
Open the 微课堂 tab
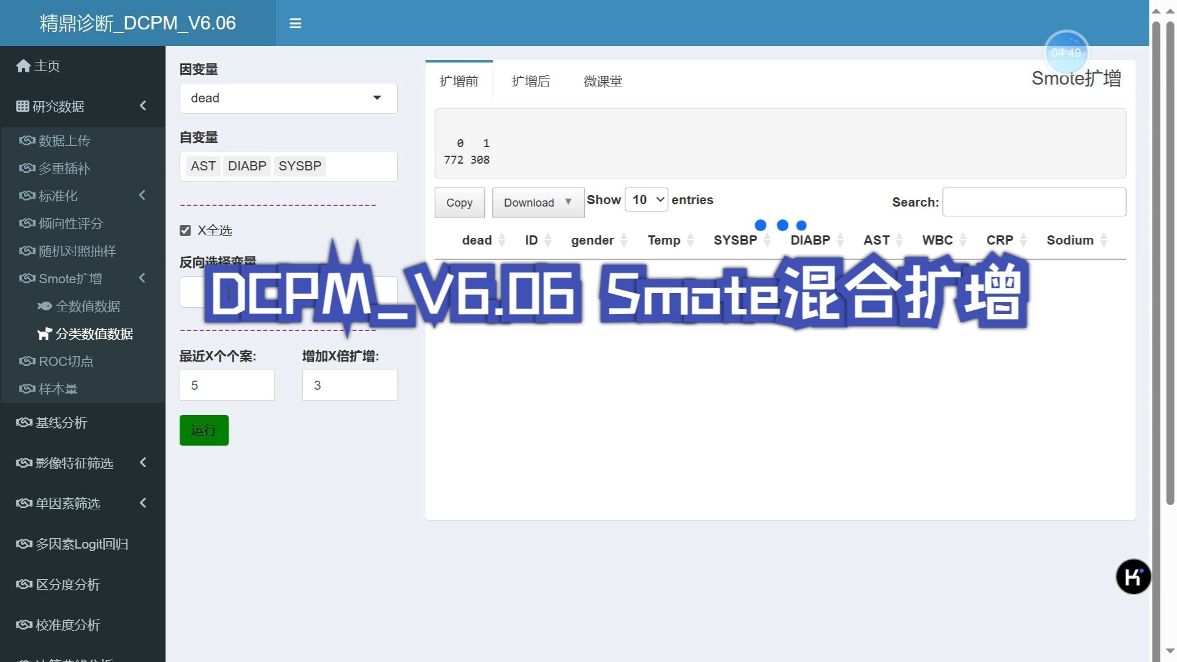click(x=602, y=81)
